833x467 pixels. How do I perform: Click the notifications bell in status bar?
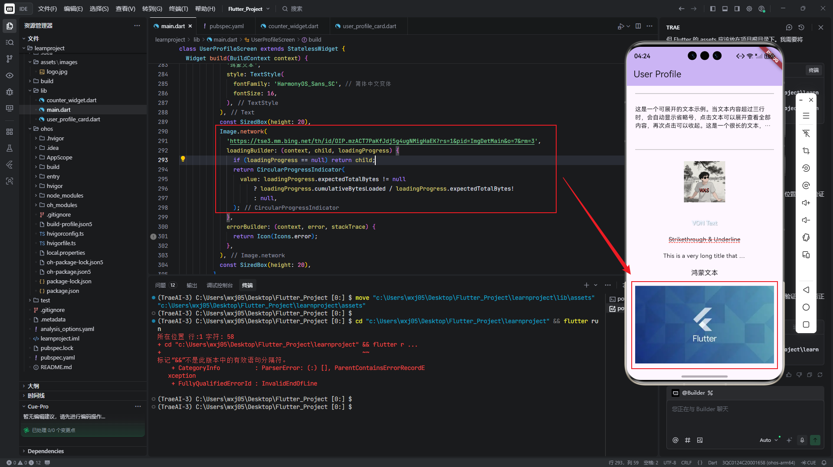[824, 463]
